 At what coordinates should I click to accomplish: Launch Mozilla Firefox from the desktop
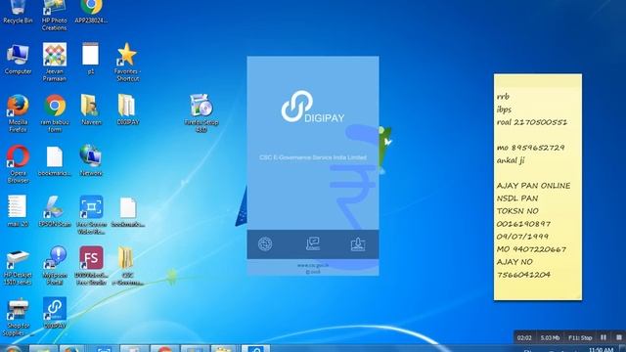(x=18, y=113)
